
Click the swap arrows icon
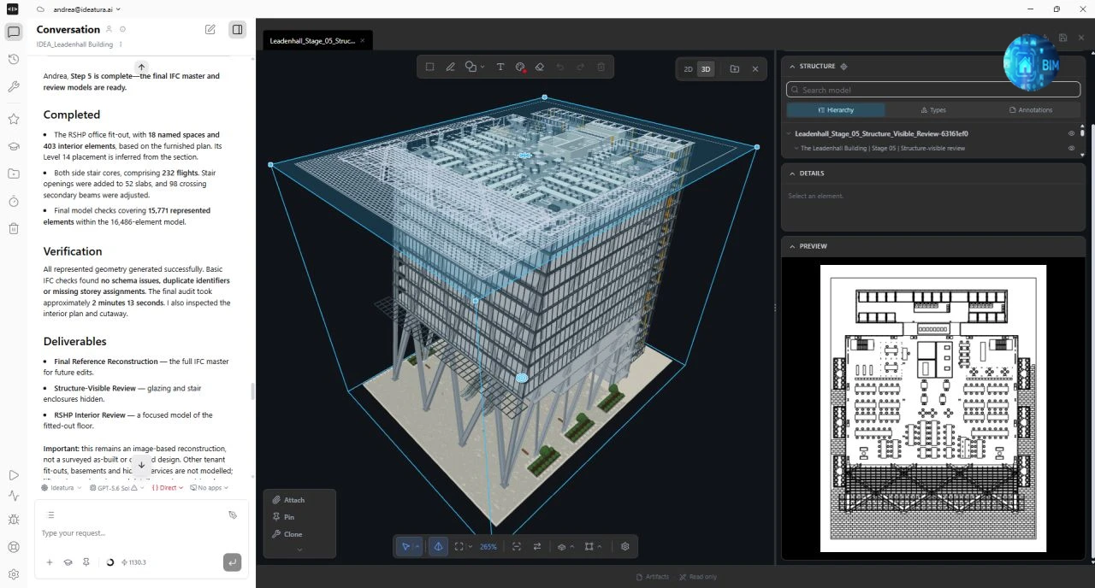537,546
